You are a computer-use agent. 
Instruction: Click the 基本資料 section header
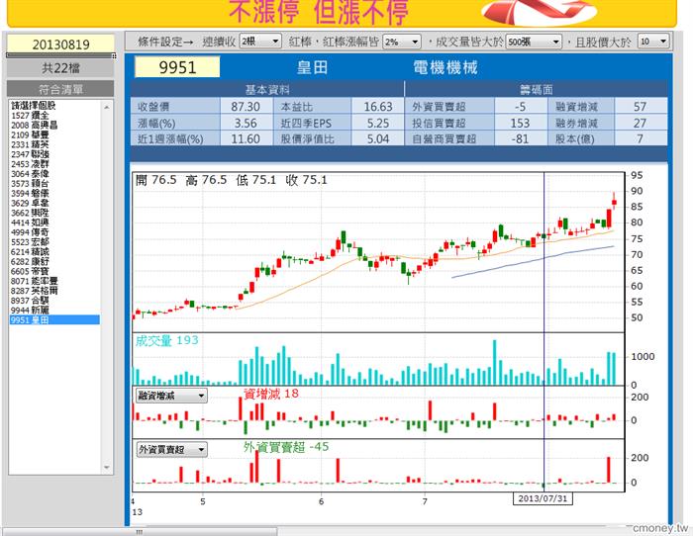point(267,90)
